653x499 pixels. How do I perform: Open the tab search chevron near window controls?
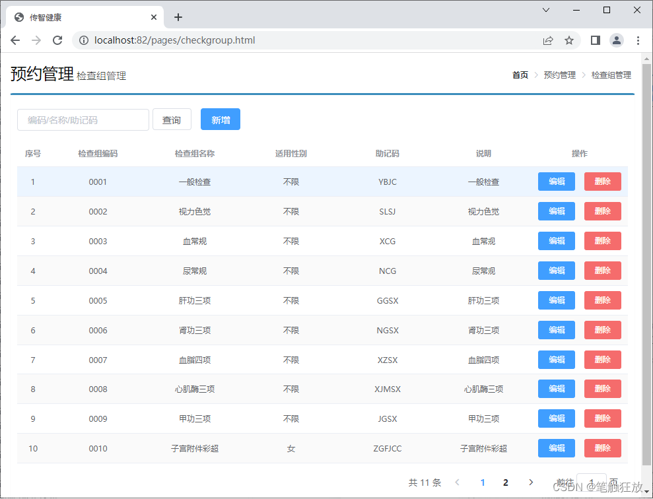[x=545, y=10]
